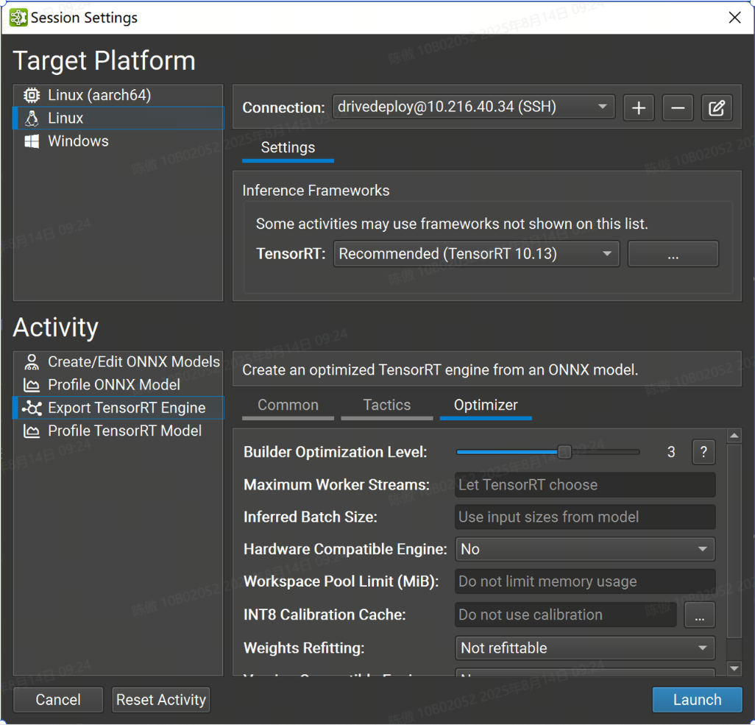
Task: Launch the session
Action: (x=697, y=699)
